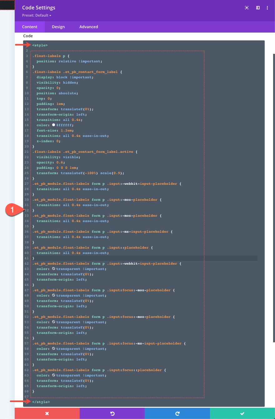Click the expand modal fullscreen icon
The width and height of the screenshot is (275, 419).
click(x=247, y=8)
